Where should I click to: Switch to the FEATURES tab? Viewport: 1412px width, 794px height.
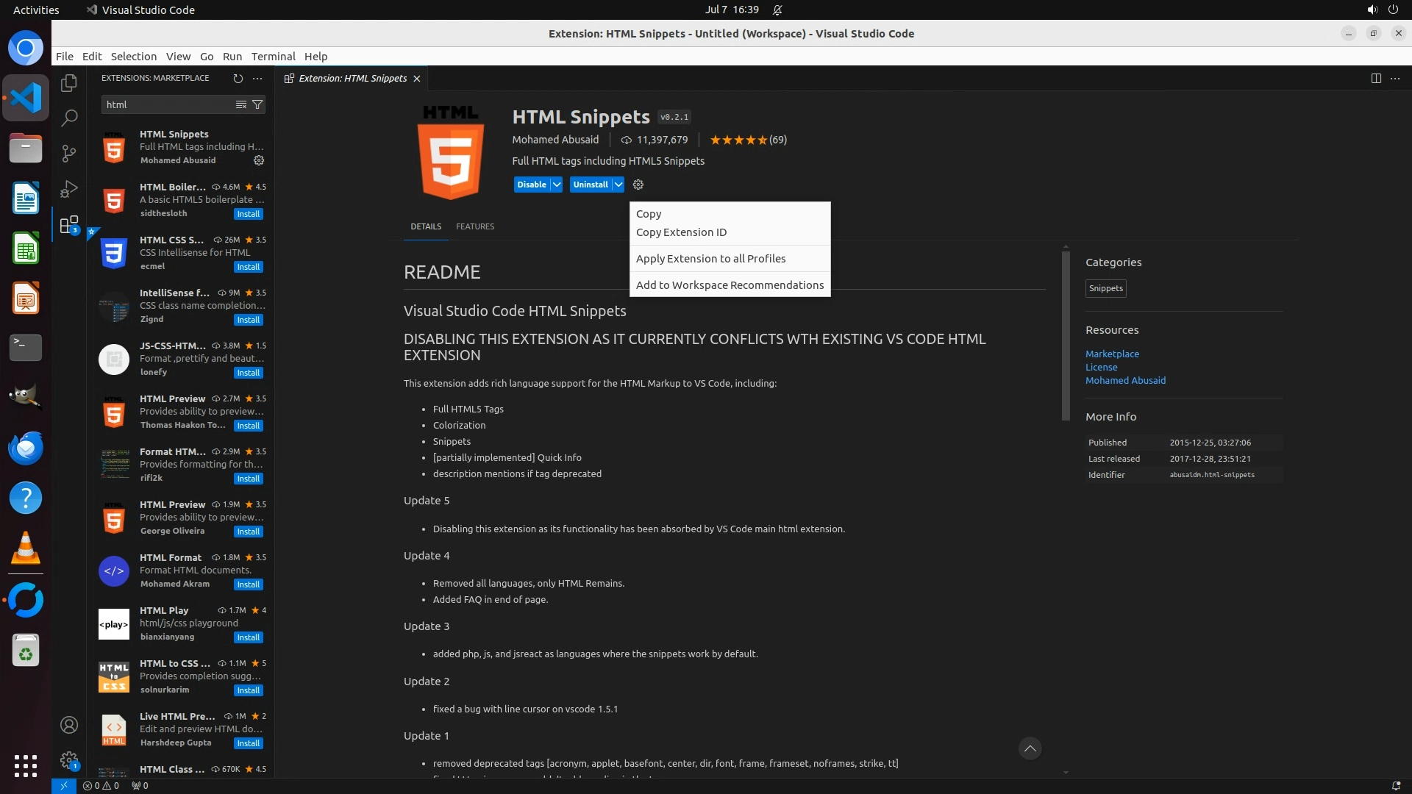pos(474,226)
